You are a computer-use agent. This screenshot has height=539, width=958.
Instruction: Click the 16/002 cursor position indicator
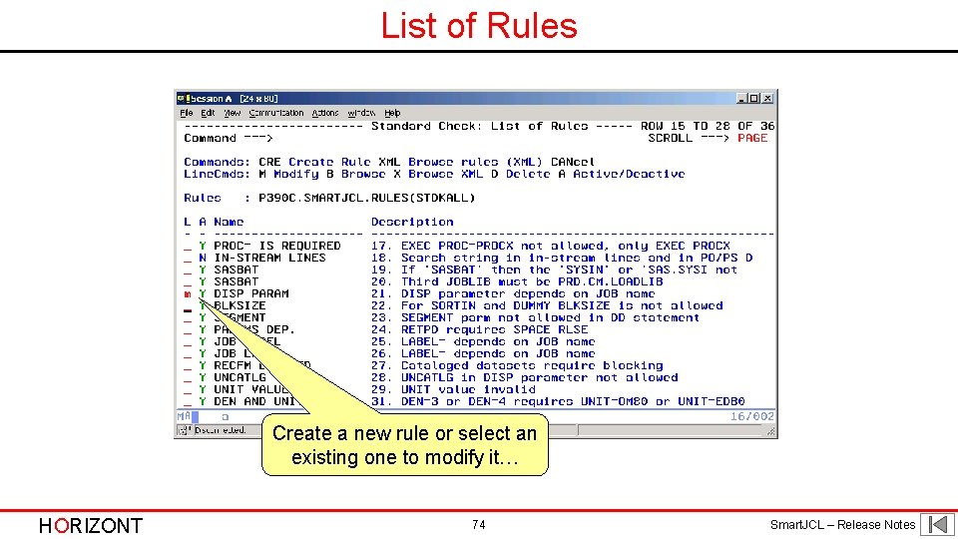click(x=752, y=417)
